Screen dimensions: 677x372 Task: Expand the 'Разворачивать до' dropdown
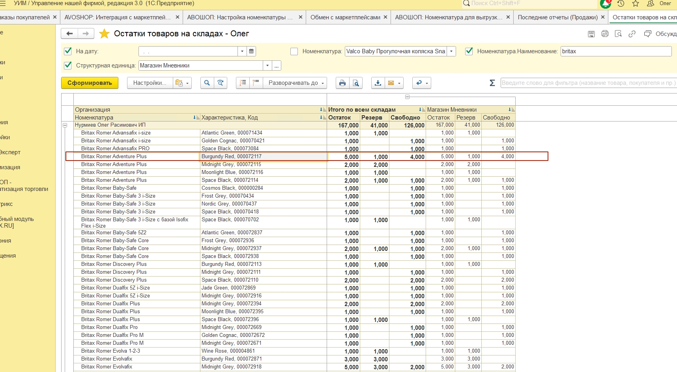295,83
